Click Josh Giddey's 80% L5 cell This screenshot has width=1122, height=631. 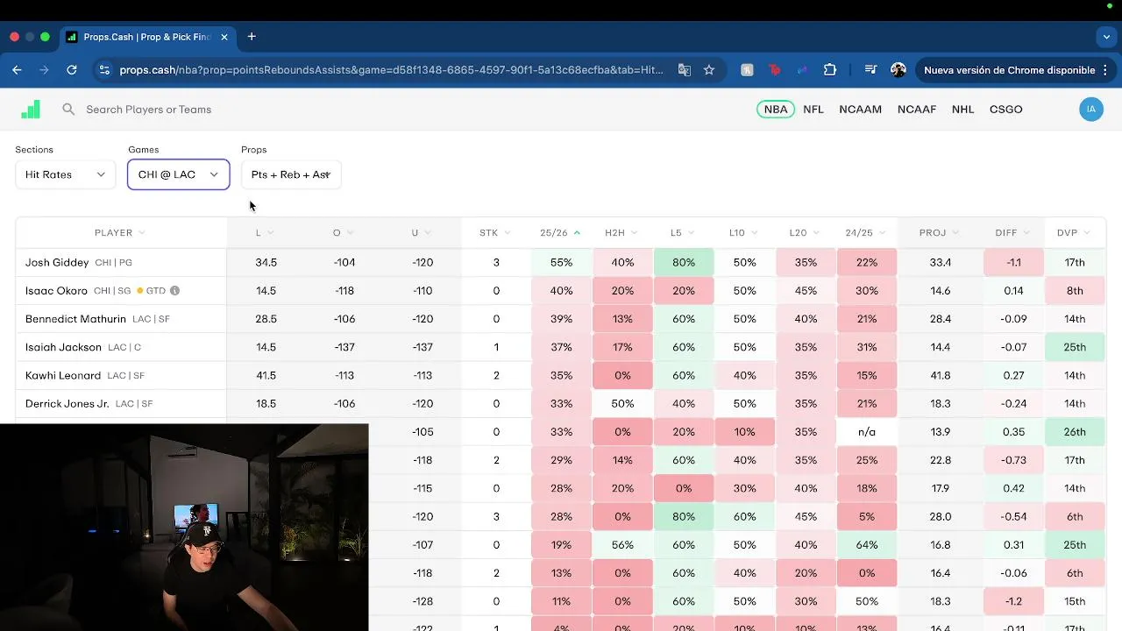point(684,263)
